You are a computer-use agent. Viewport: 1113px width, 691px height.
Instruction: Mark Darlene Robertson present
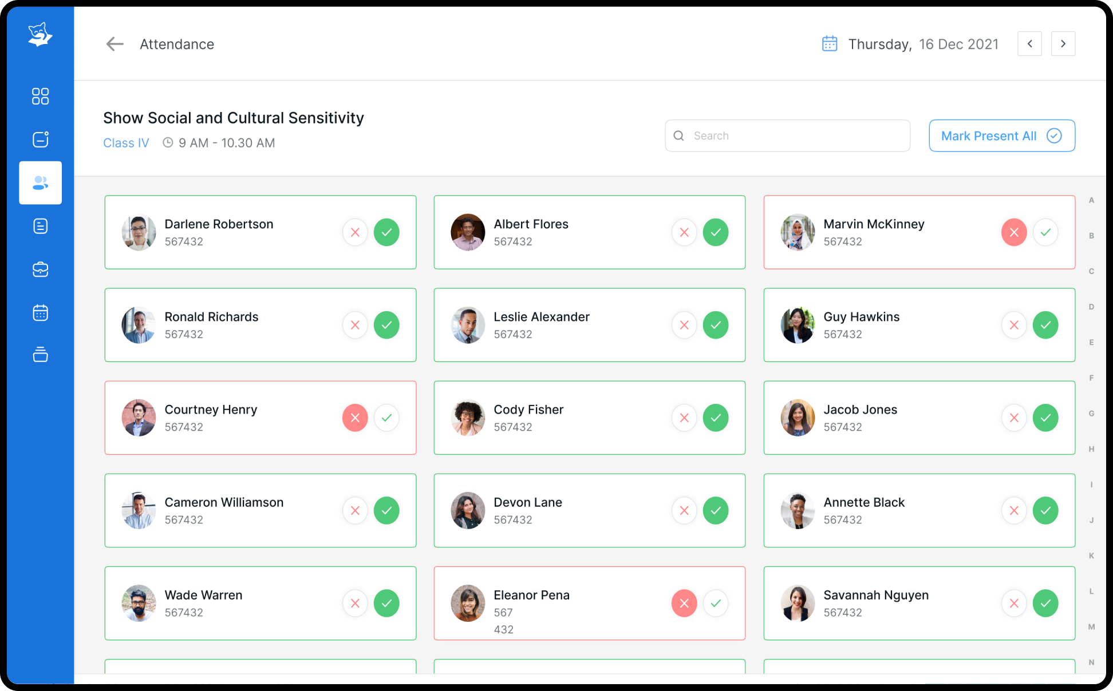tap(386, 232)
